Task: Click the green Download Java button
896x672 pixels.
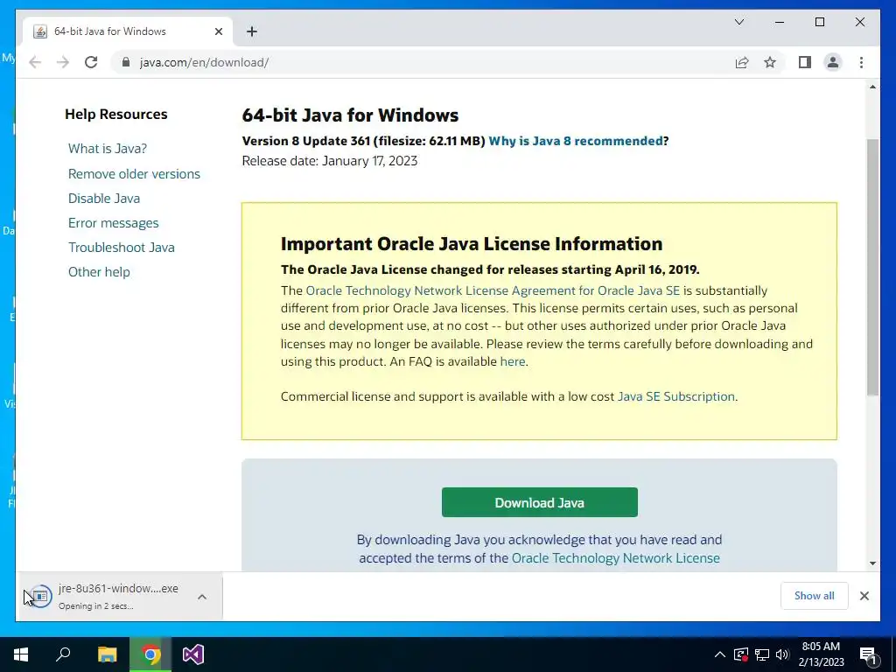Action: 539,502
